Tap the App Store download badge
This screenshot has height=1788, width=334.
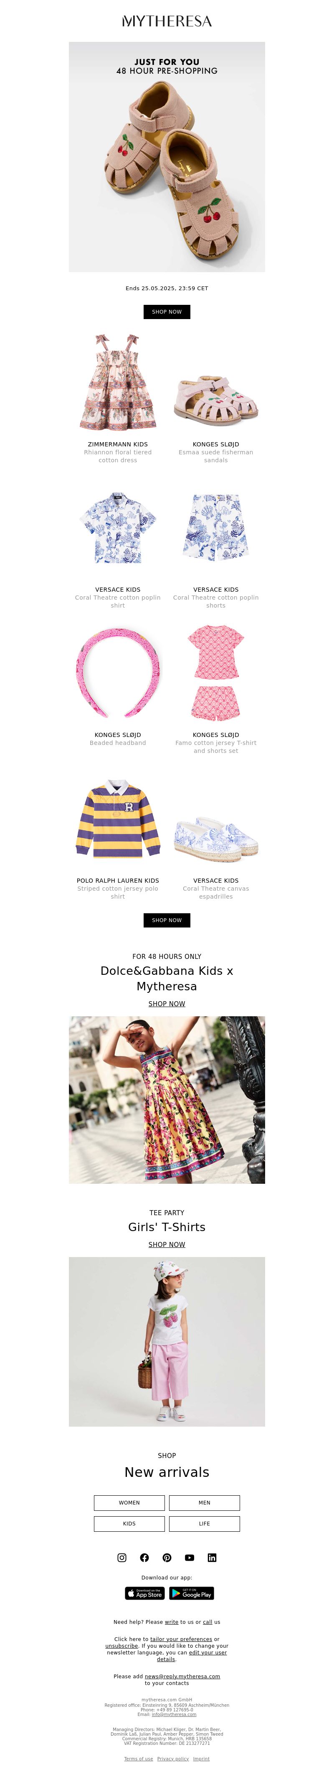point(144,1593)
